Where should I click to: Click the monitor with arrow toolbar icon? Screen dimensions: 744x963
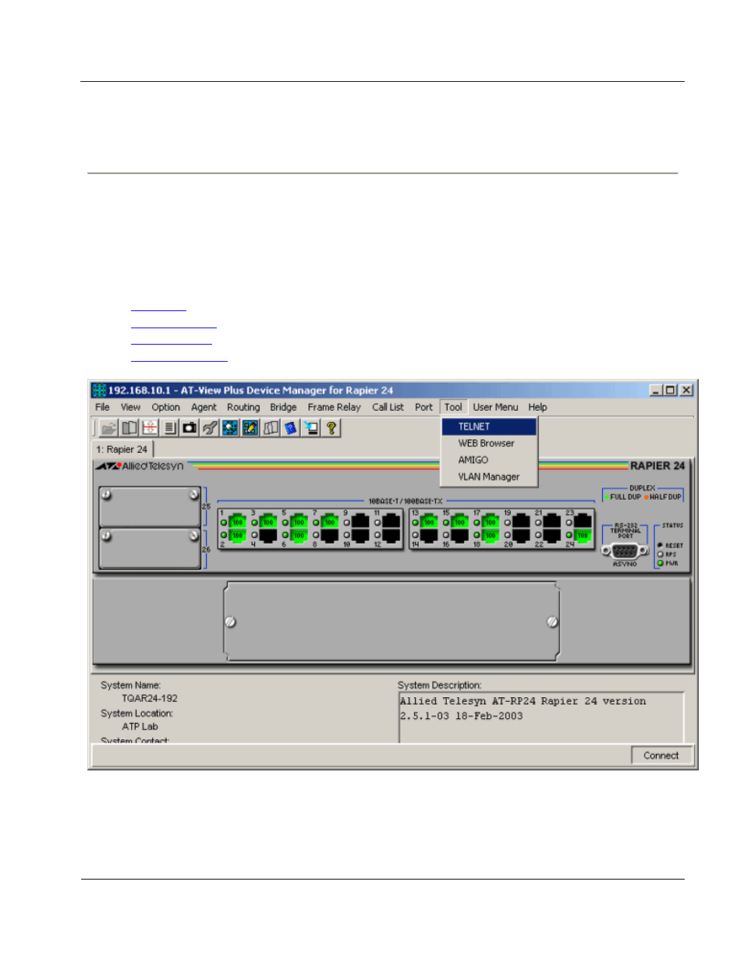(311, 427)
